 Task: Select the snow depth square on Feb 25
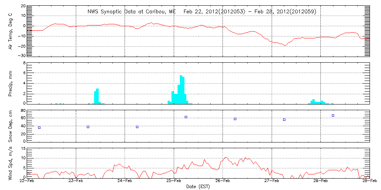186,117
